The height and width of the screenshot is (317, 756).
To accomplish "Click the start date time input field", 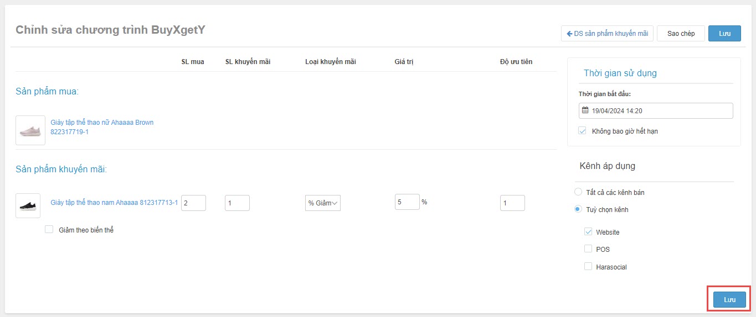I will coord(659,110).
